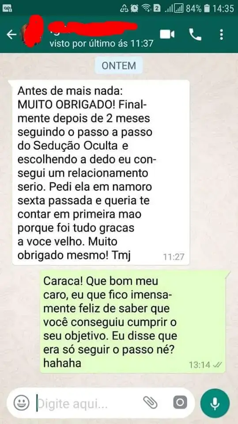Tap the sent 'Caraca! Que bom' message bubble
238x424 pixels.
coord(133,322)
